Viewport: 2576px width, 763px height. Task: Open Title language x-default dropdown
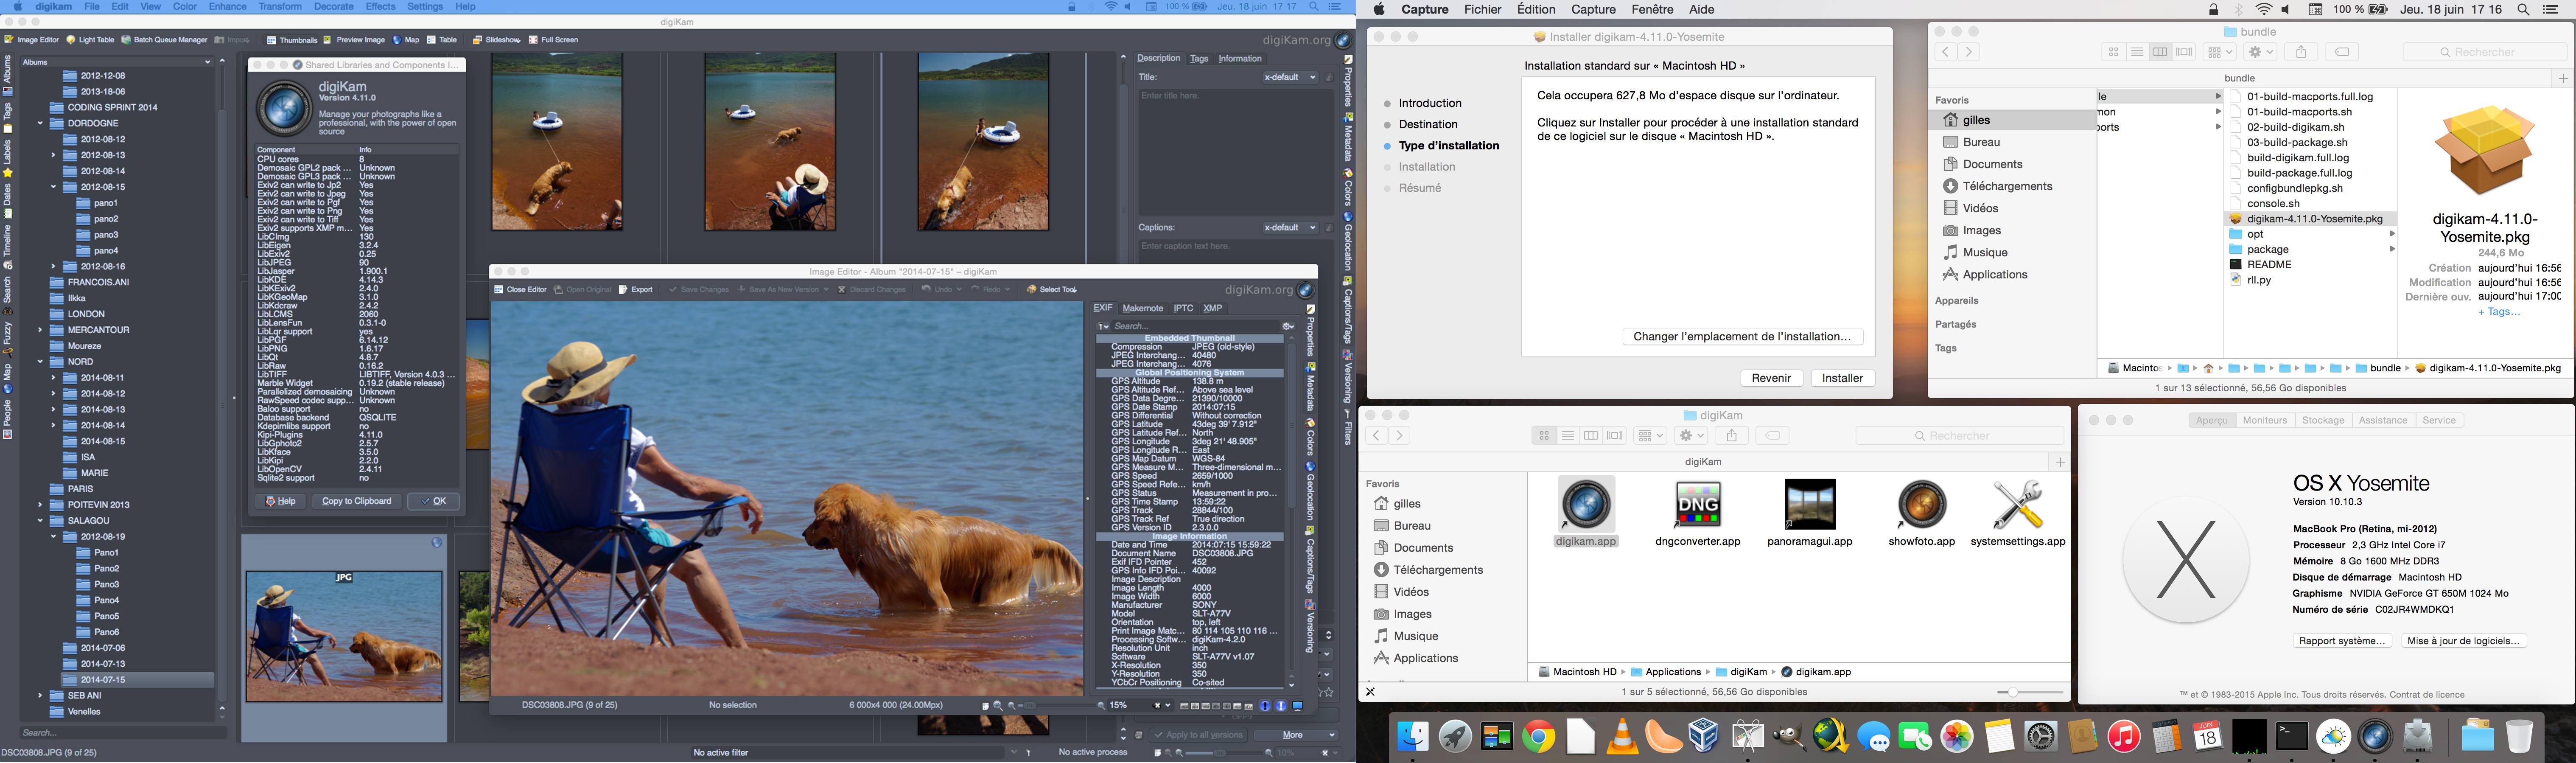(1290, 77)
